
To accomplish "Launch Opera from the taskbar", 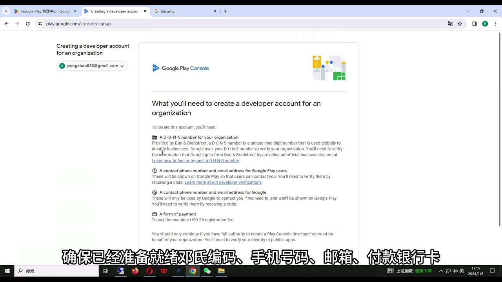I will 149,271.
